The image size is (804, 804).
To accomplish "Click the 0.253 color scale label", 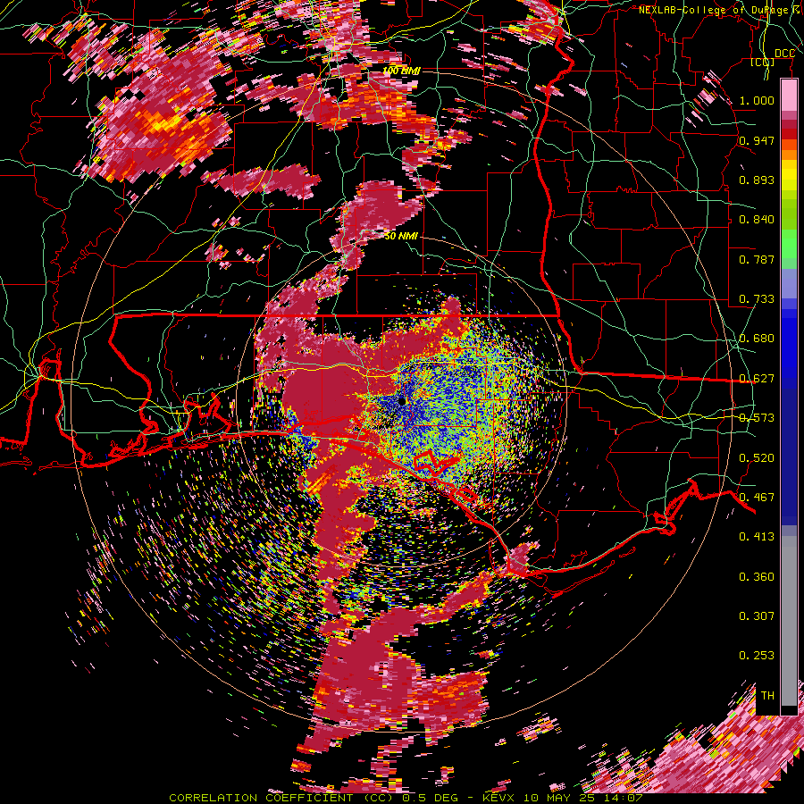I will [757, 656].
